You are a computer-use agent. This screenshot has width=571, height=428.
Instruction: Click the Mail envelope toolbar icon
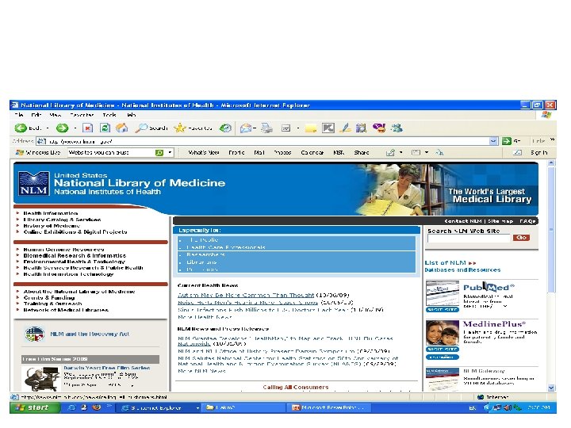click(246, 128)
